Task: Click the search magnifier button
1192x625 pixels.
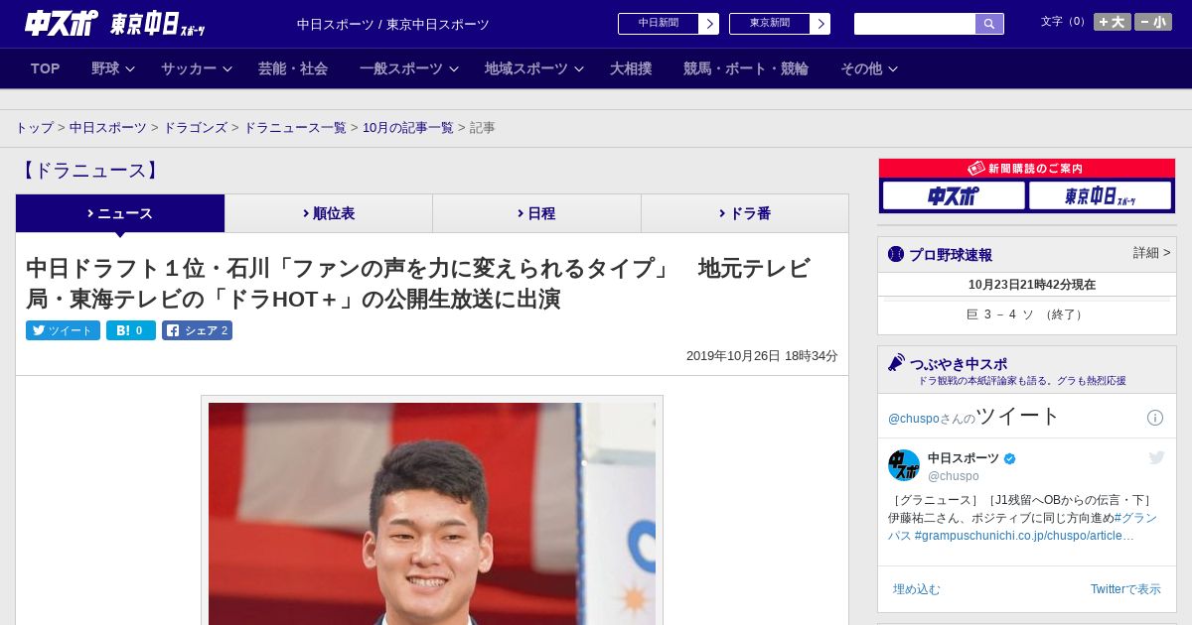Action: click(x=989, y=24)
